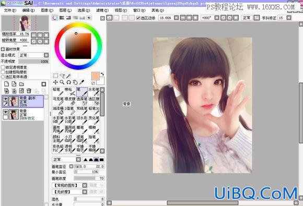
Task: Select the lasso selection tool
Action: [x=62, y=76]
